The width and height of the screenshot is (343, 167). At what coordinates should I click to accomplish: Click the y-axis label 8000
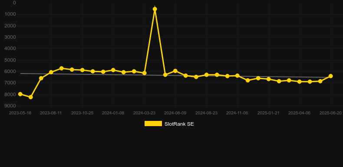point(10,95)
